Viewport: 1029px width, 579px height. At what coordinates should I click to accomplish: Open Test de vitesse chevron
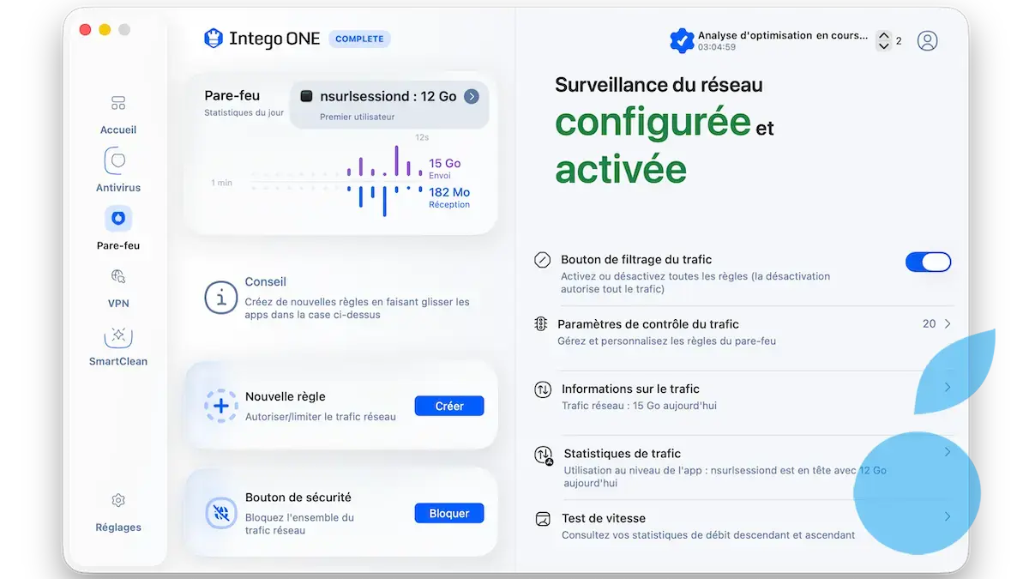pos(948,516)
